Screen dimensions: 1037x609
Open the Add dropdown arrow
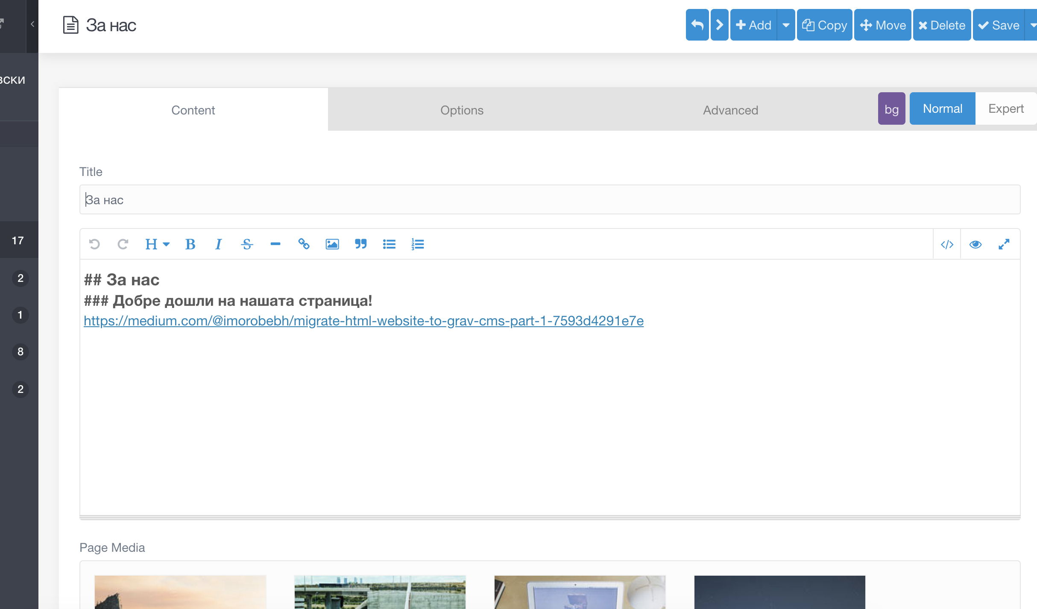[x=786, y=25]
